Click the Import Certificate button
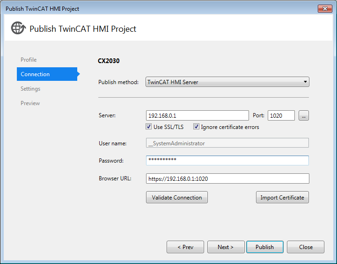Image resolution: width=337 pixels, height=264 pixels. 282,197
